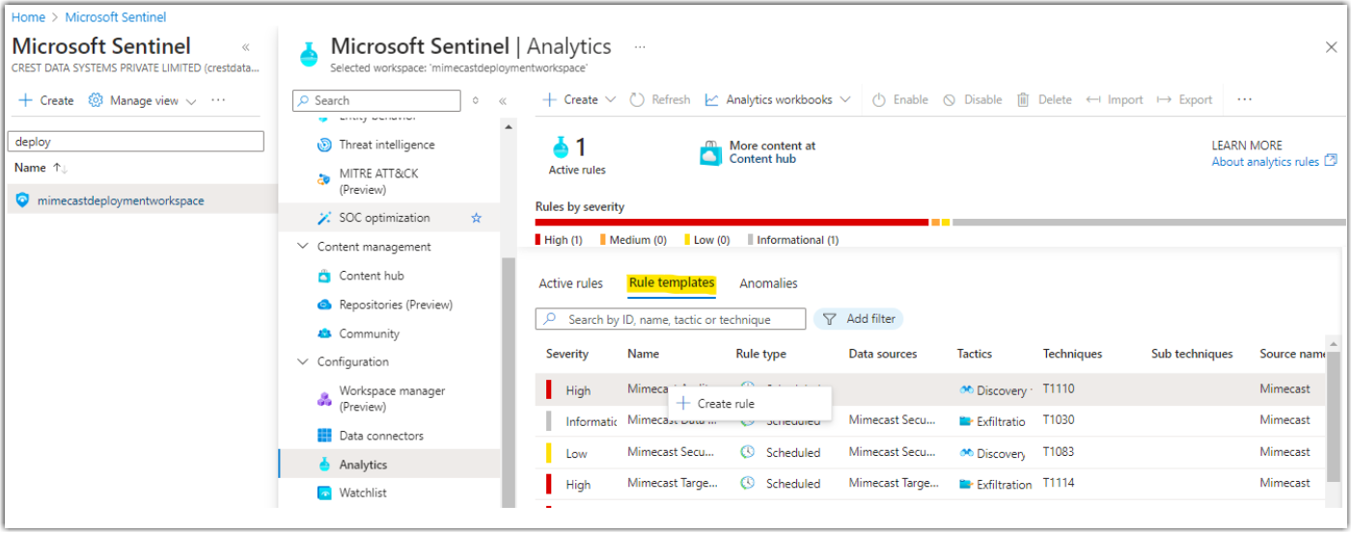Close the Analytics blade with X
This screenshot has width=1352, height=533.
pyautogui.click(x=1332, y=47)
